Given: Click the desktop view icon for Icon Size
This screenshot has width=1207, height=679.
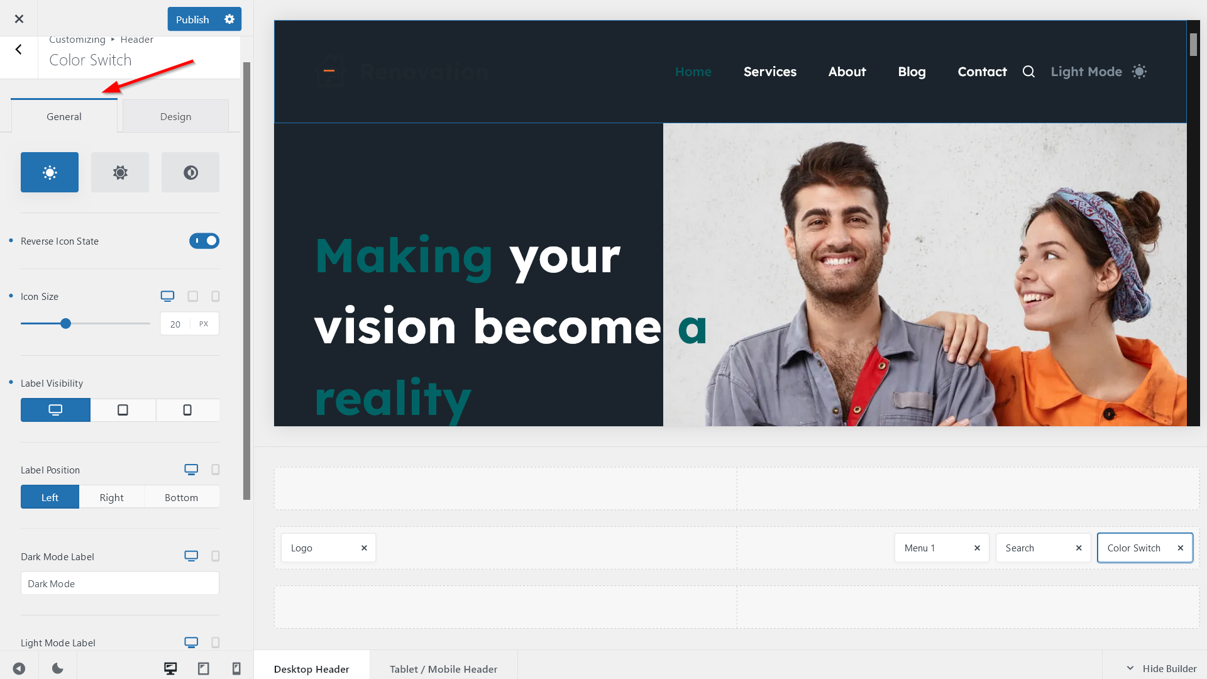Looking at the screenshot, I should coord(167,296).
